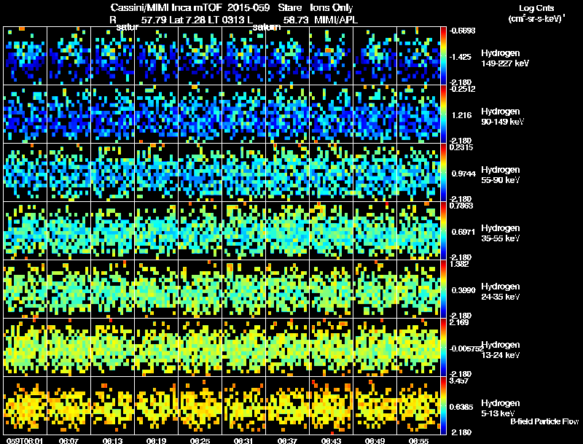Select the 35-55 keV image panel at 06:19
The width and height of the screenshot is (583, 444).
click(157, 231)
